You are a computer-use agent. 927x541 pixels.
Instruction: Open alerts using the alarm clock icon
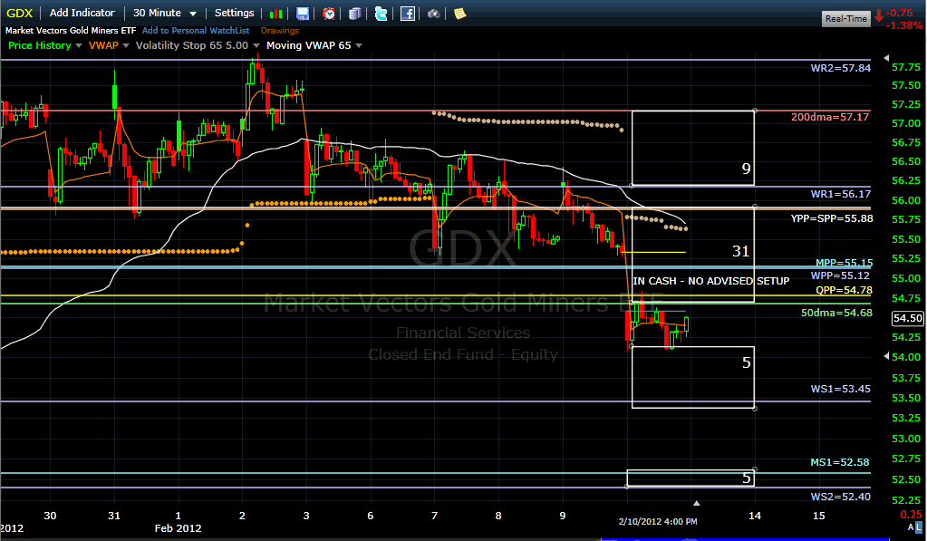coord(329,13)
